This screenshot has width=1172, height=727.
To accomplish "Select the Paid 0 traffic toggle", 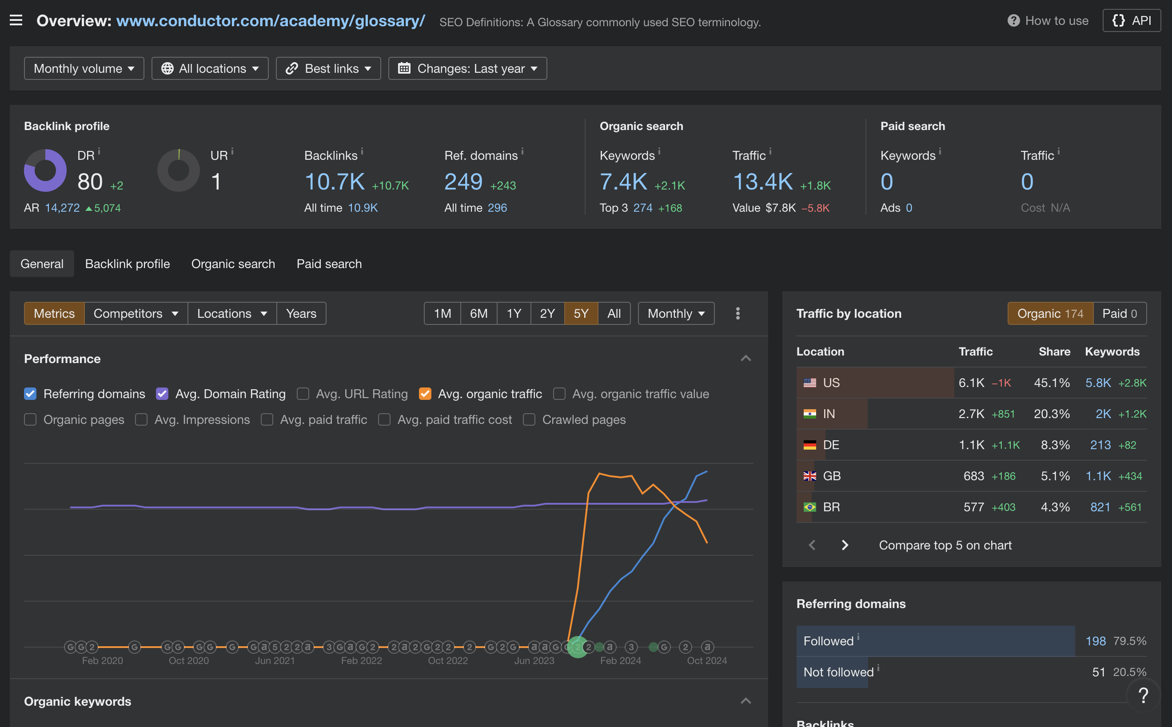I will pos(1120,313).
